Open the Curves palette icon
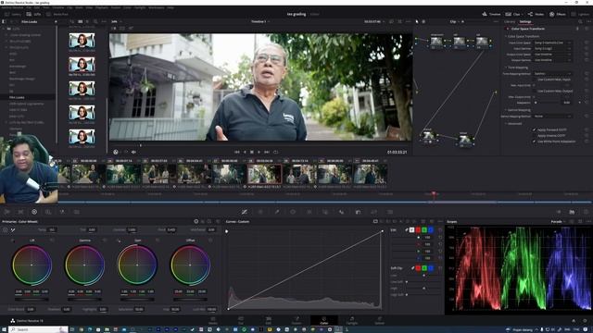Screen dimensions: 593x333 (x=245, y=212)
